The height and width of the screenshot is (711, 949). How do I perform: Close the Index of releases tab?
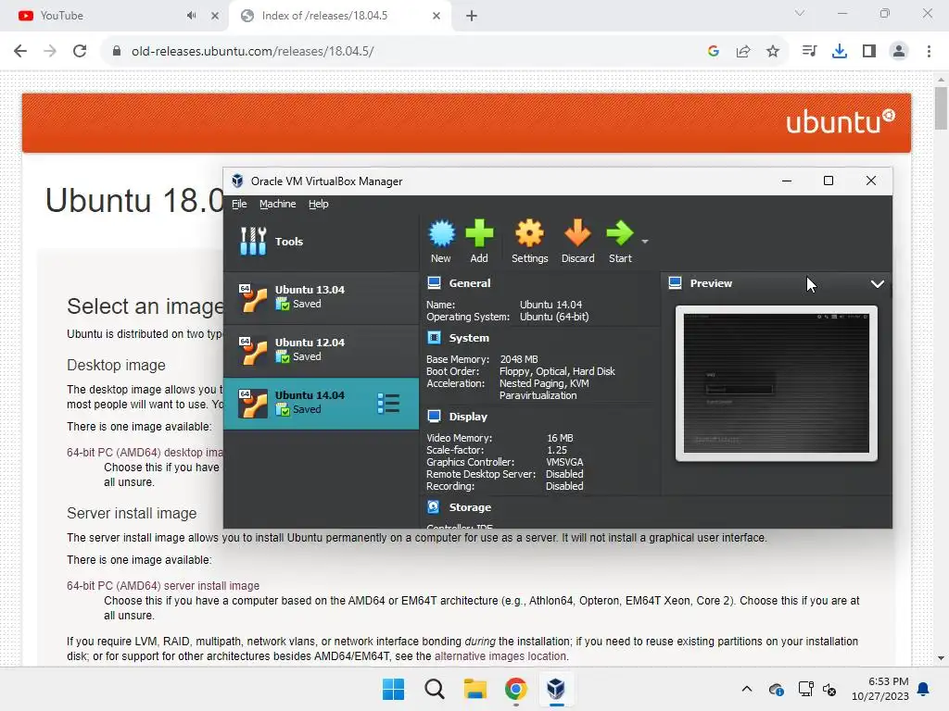pos(437,16)
